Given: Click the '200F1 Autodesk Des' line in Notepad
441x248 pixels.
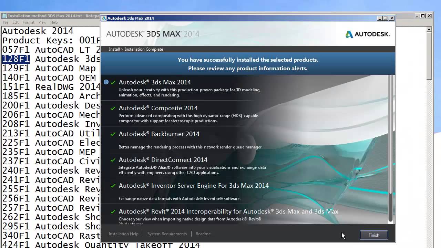Looking at the screenshot, I should pyautogui.click(x=51, y=105).
